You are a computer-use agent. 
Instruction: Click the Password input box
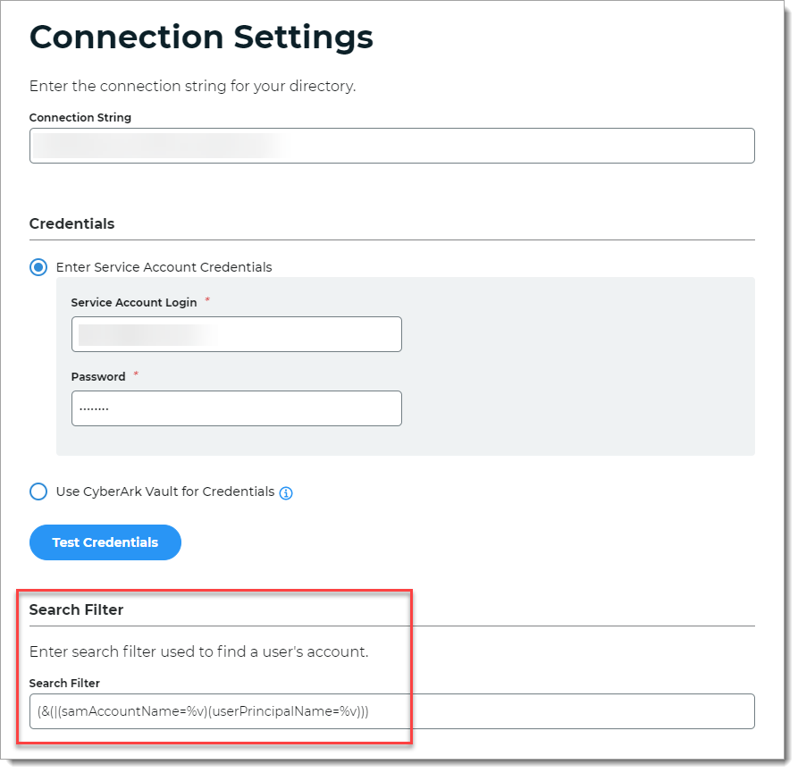coord(236,408)
